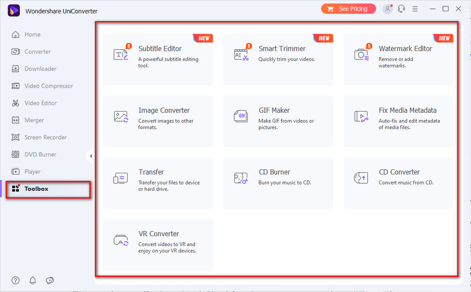This screenshot has width=471, height=292.
Task: Open the feedback chat icon
Action: tap(49, 280)
